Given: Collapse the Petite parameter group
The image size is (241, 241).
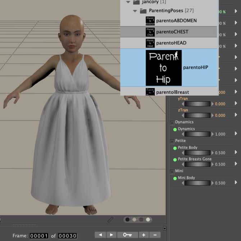Looking at the screenshot, I should (x=172, y=141).
